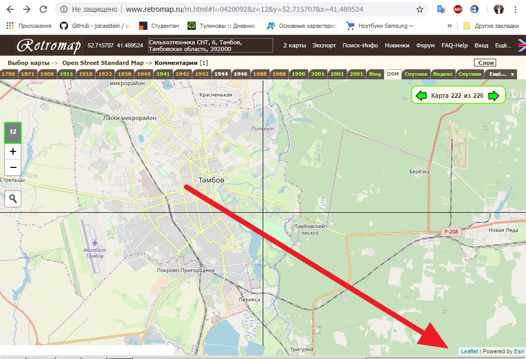Go back to the previous browser page

[10, 9]
